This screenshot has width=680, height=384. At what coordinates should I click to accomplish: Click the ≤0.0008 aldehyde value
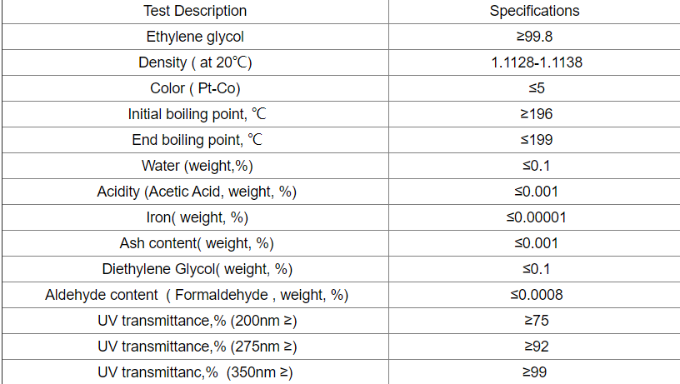[x=537, y=295]
